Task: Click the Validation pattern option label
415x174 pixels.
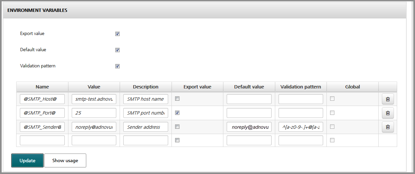Action: pos(38,66)
